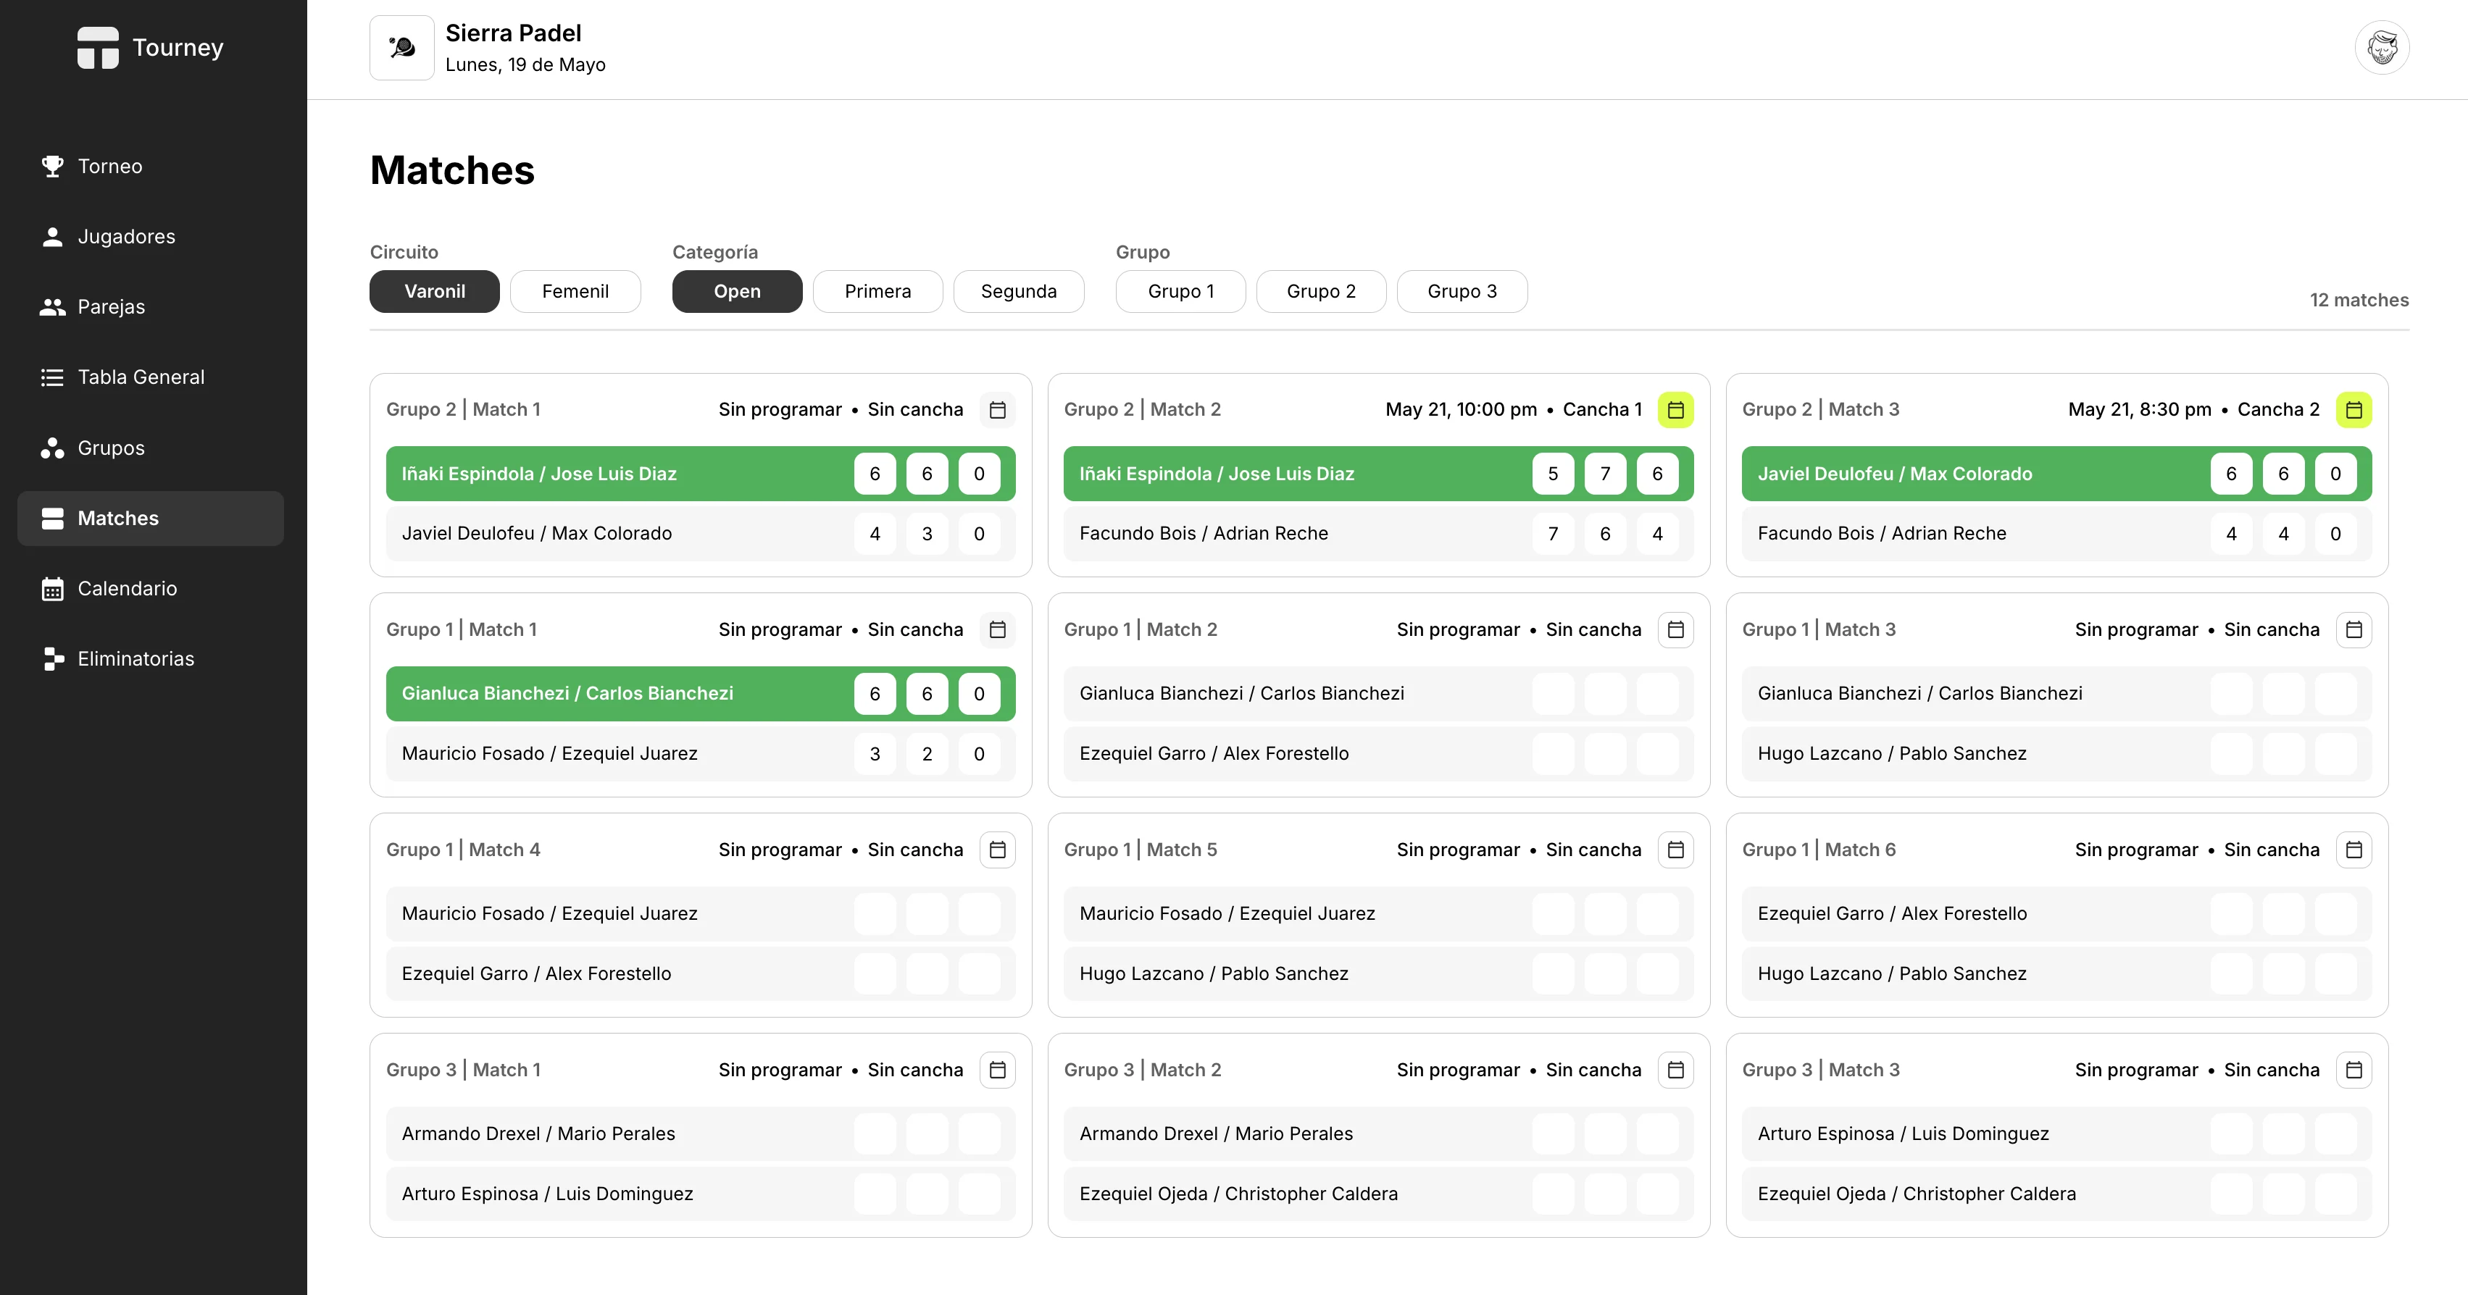
Task: Open the user avatar profile
Action: (2382, 47)
